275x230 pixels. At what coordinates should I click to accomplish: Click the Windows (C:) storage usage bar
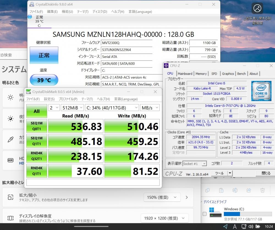point(248,214)
